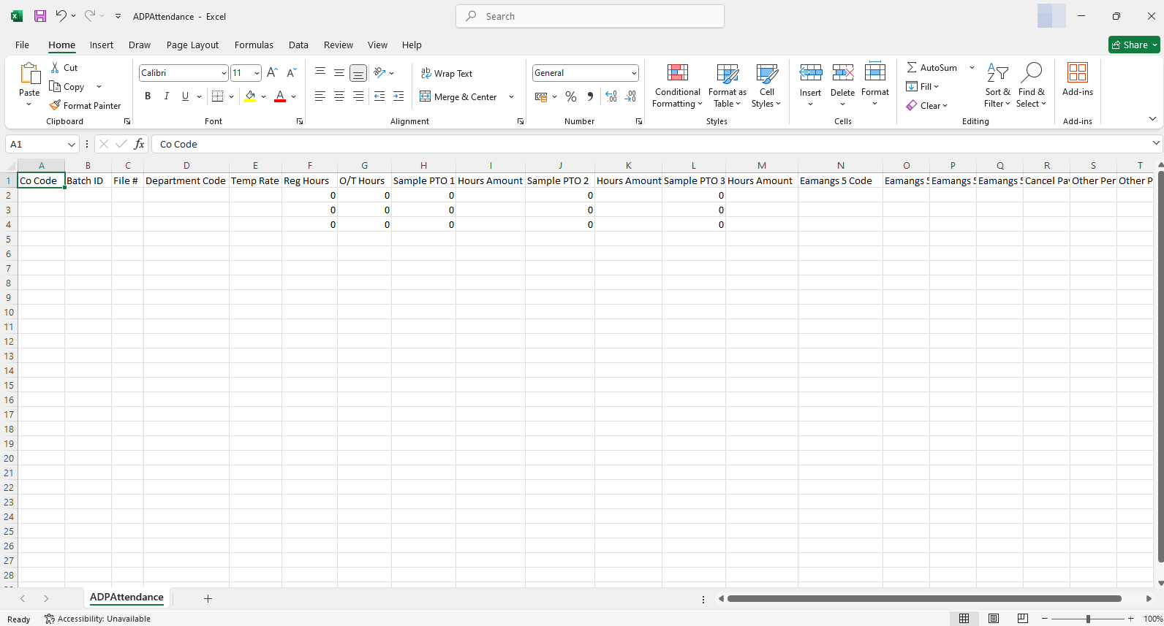
Task: Open the Formulas ribbon tab
Action: [x=254, y=45]
